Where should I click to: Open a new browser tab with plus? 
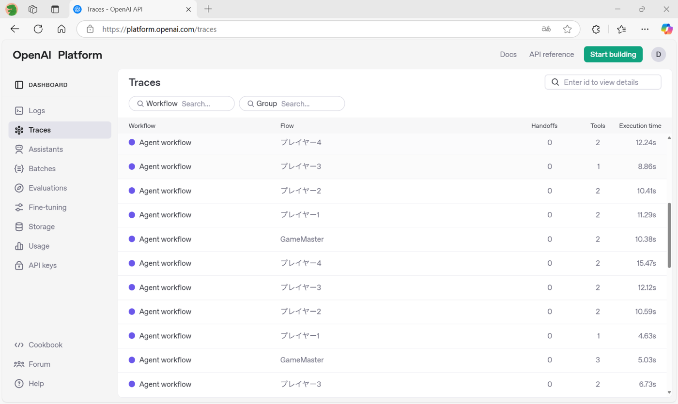208,9
